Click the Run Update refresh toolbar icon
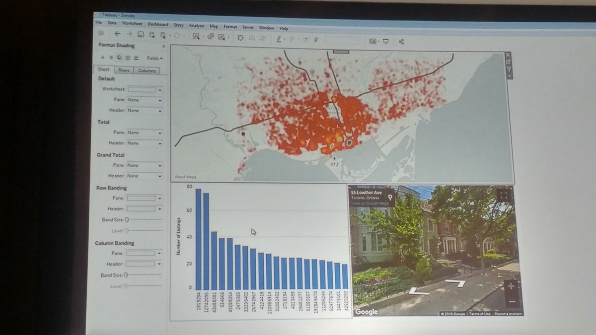Image resolution: width=596 pixels, height=335 pixels. [176, 35]
